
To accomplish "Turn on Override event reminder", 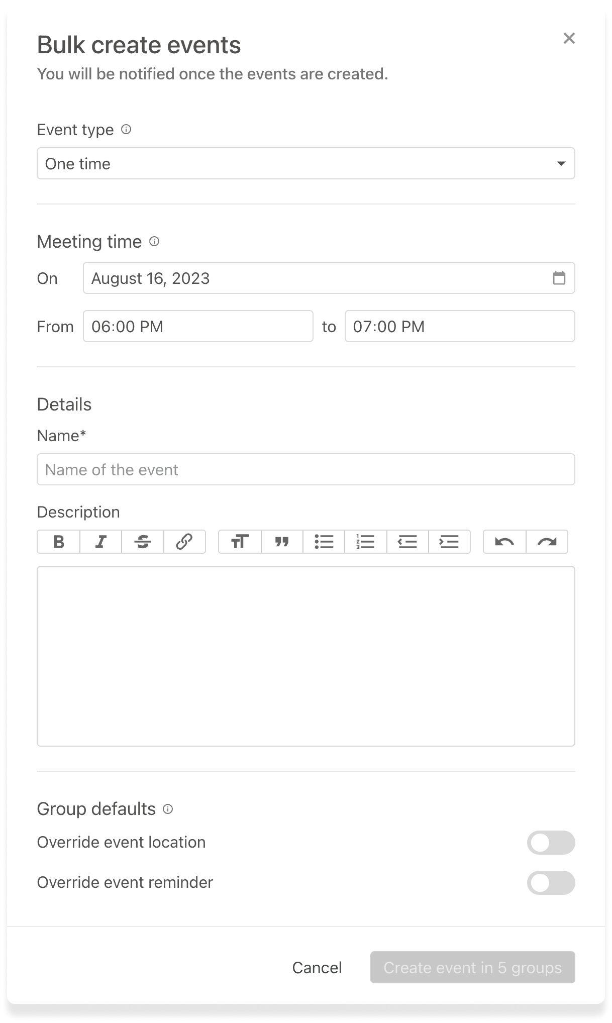I will pos(551,883).
